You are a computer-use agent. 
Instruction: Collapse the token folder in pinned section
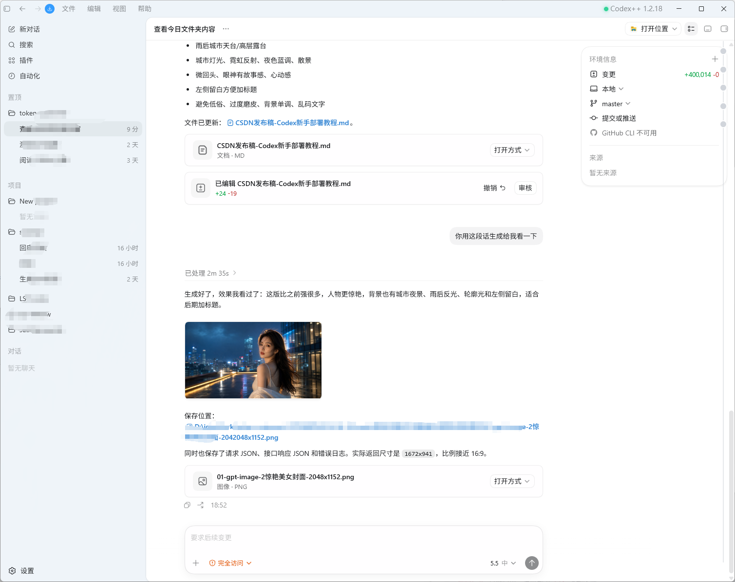(x=12, y=113)
